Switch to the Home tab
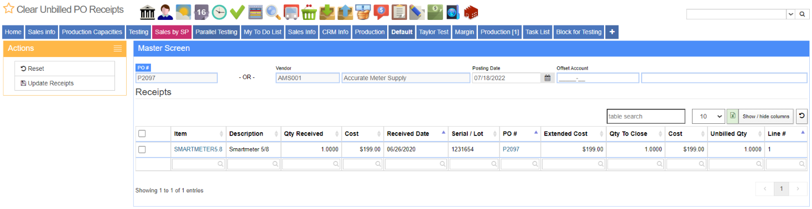This screenshot has height=209, width=812. pyautogui.click(x=13, y=32)
